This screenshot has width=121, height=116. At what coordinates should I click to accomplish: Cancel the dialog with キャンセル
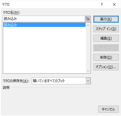[x=108, y=109]
